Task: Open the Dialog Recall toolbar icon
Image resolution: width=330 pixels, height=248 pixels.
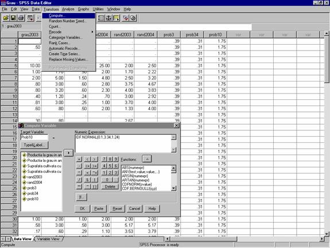Action: tap(30, 18)
